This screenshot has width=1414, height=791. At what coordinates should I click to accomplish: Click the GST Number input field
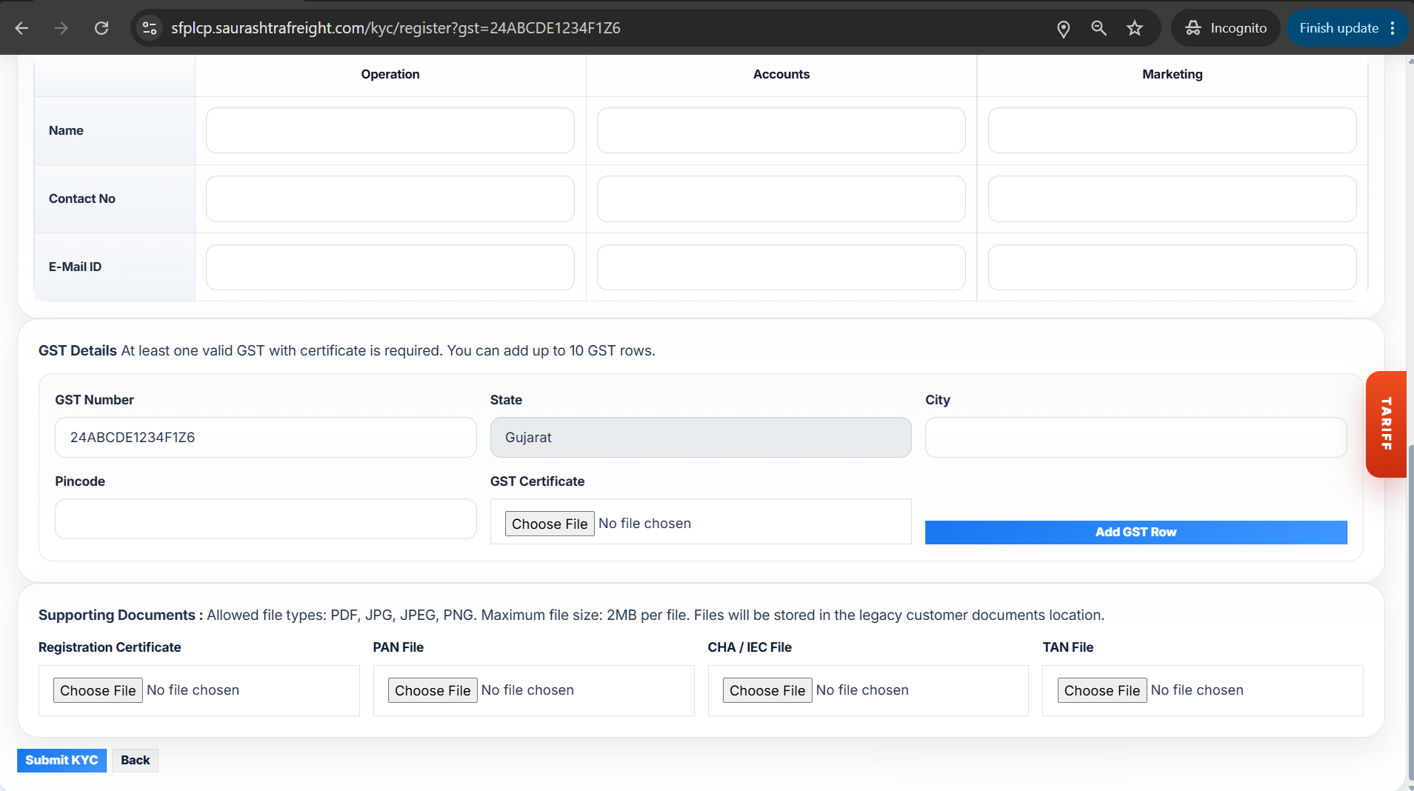tap(266, 438)
